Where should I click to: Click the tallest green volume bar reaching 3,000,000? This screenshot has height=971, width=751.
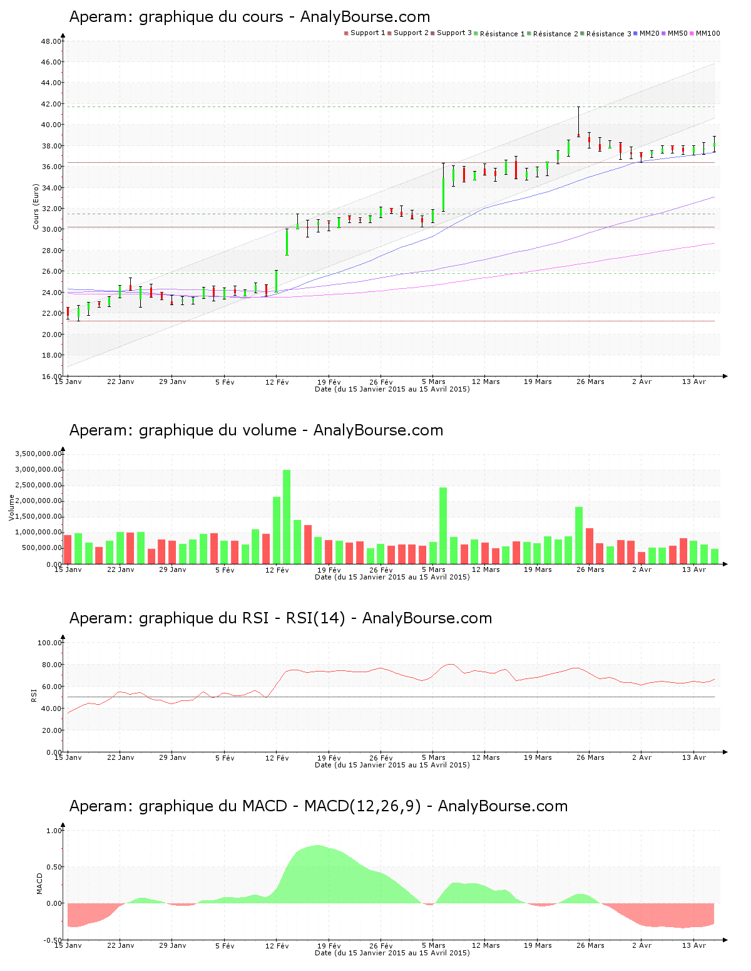pos(287,517)
